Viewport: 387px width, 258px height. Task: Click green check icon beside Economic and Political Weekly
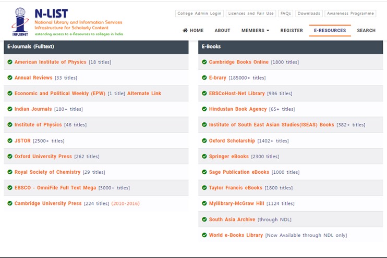pos(10,93)
